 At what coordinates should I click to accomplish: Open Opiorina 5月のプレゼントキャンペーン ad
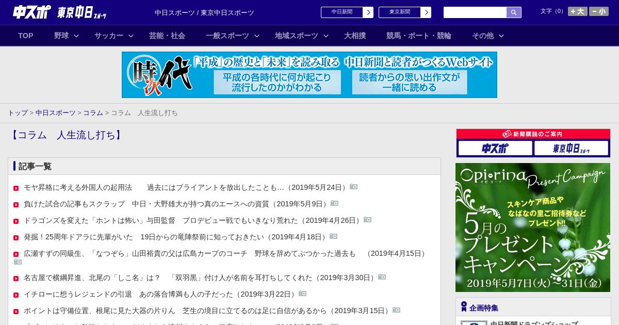tap(533, 228)
